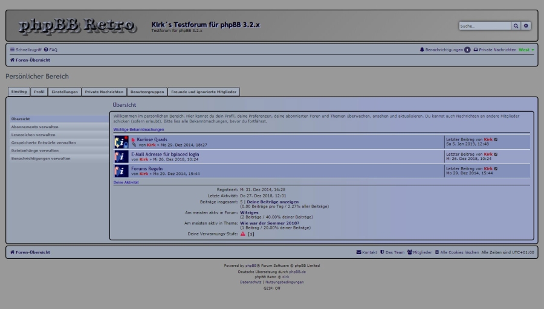Viewport: 544px width, 309px height.
Task: Click the search magnifier icon button
Action: [x=516, y=26]
